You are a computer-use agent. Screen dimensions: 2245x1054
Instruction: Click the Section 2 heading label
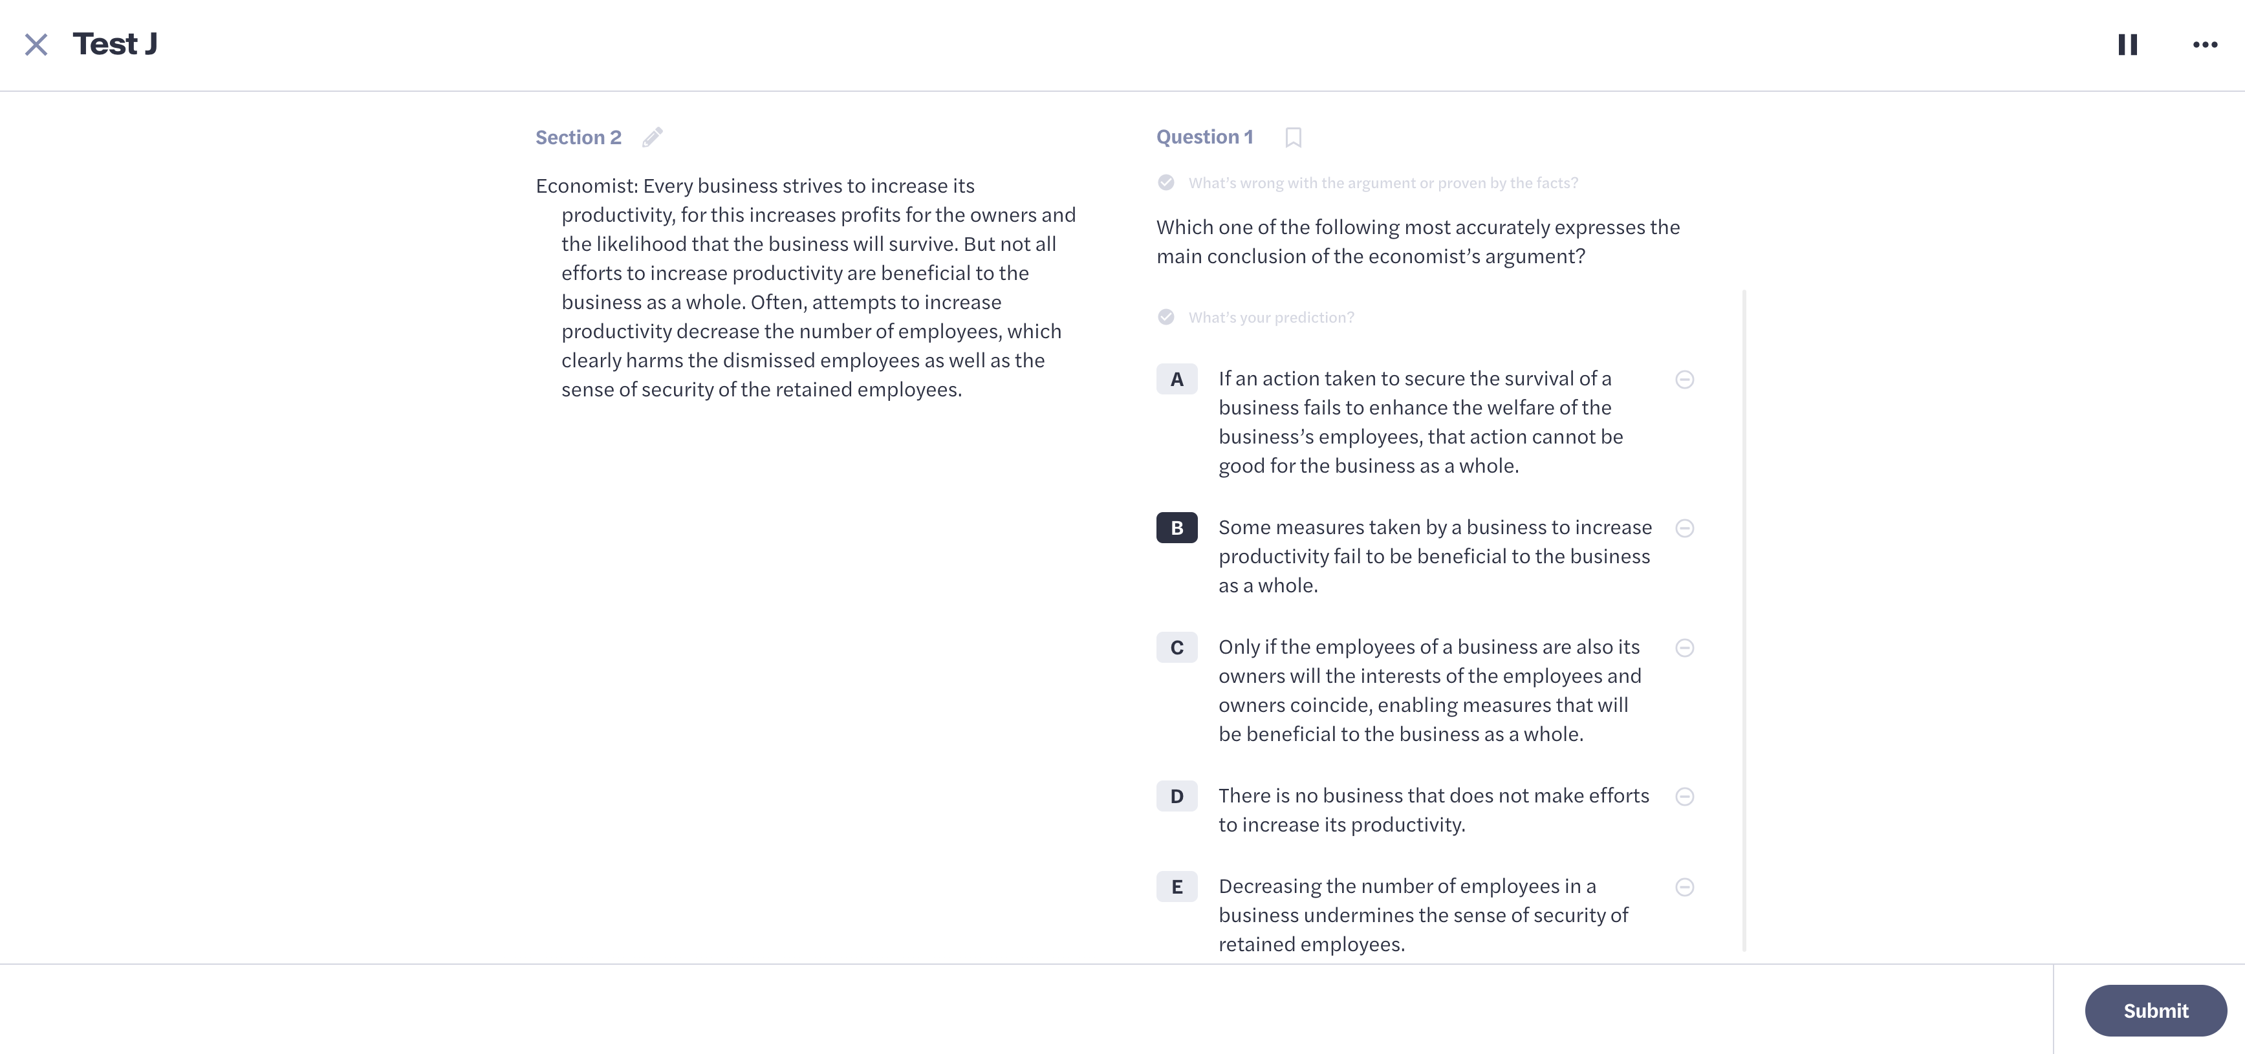578,138
